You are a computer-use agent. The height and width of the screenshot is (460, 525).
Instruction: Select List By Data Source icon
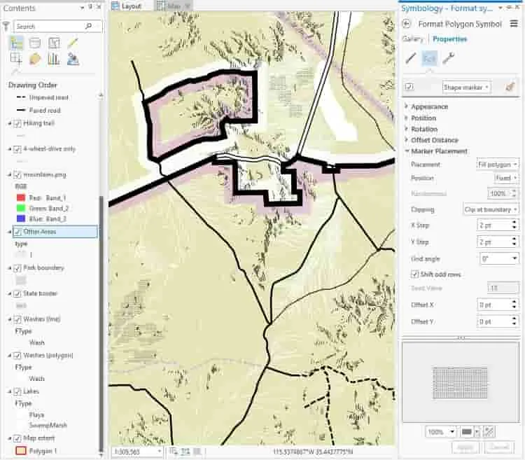pos(35,43)
